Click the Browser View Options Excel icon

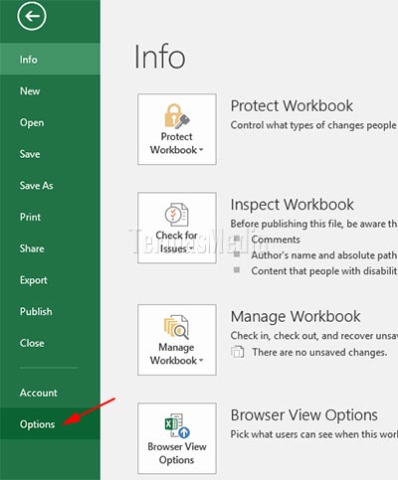(177, 425)
